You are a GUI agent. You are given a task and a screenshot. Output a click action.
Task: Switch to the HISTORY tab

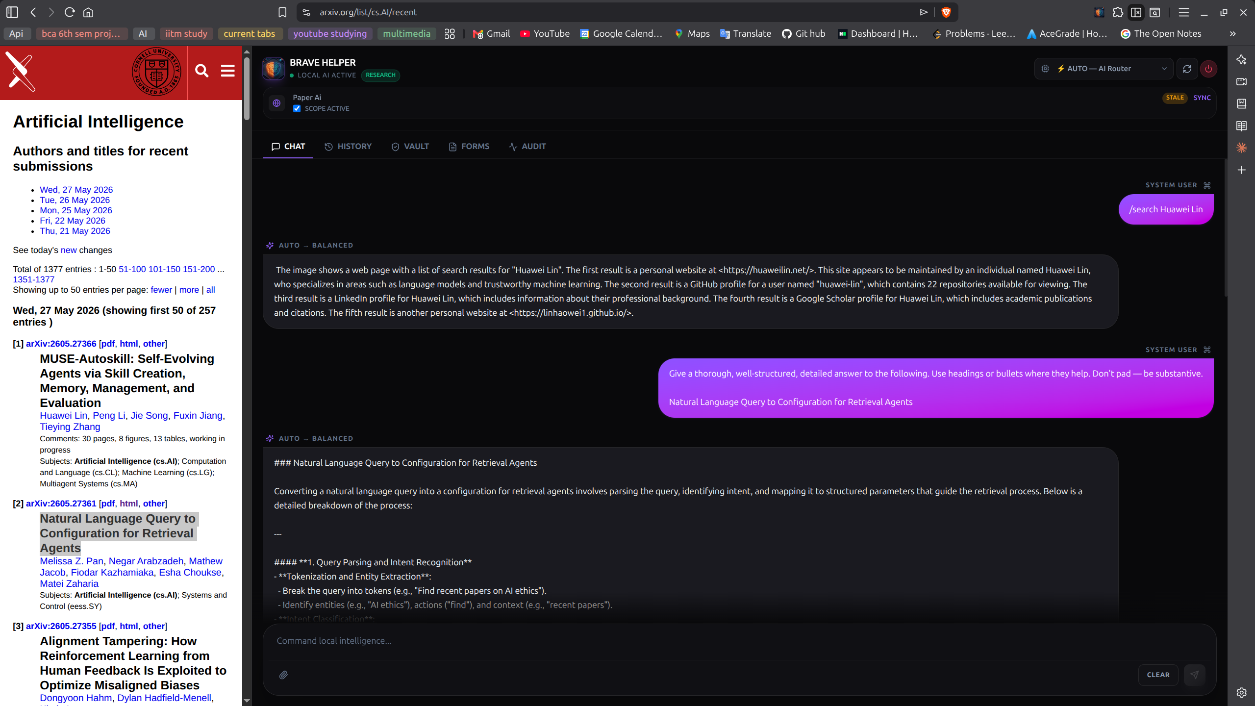pos(348,146)
